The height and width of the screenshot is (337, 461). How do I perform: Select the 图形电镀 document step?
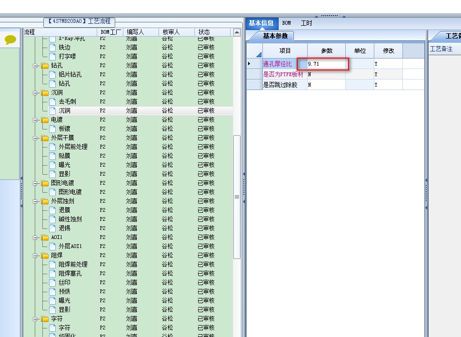(x=70, y=192)
